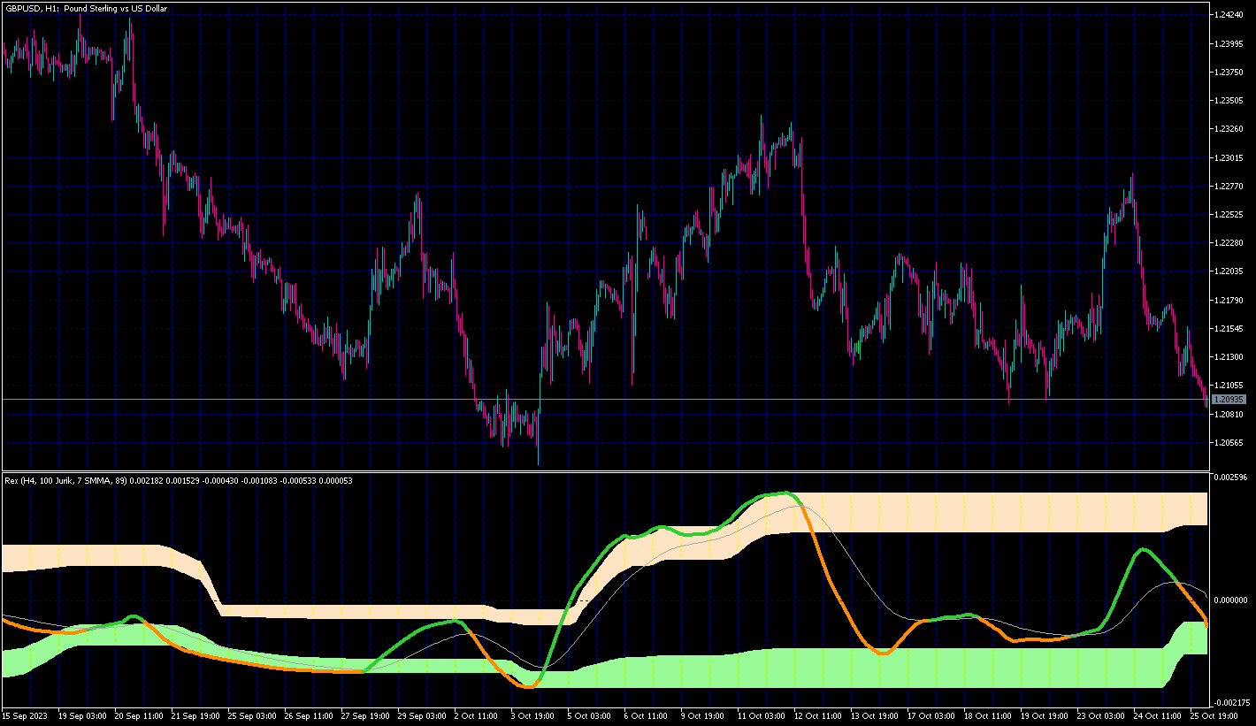Click the 1.22770 price axis label
Screen dimensions: 1256x726
pyautogui.click(x=1229, y=186)
